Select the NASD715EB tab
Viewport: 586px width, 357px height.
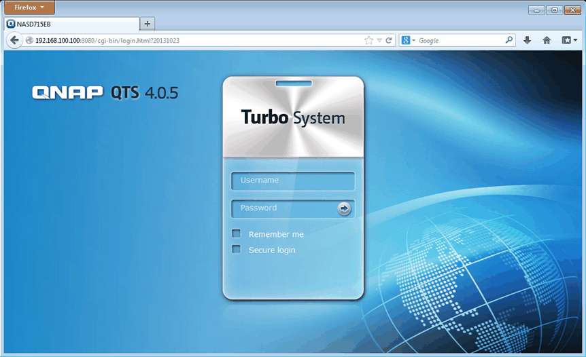68,24
